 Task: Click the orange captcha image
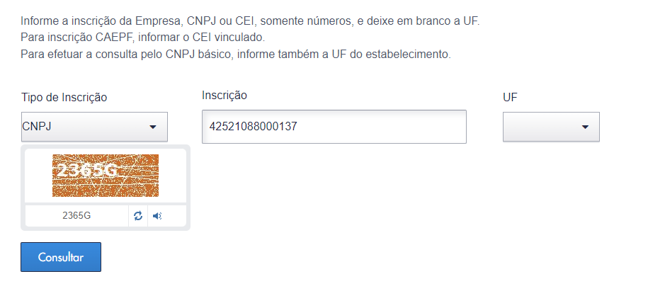[106, 176]
